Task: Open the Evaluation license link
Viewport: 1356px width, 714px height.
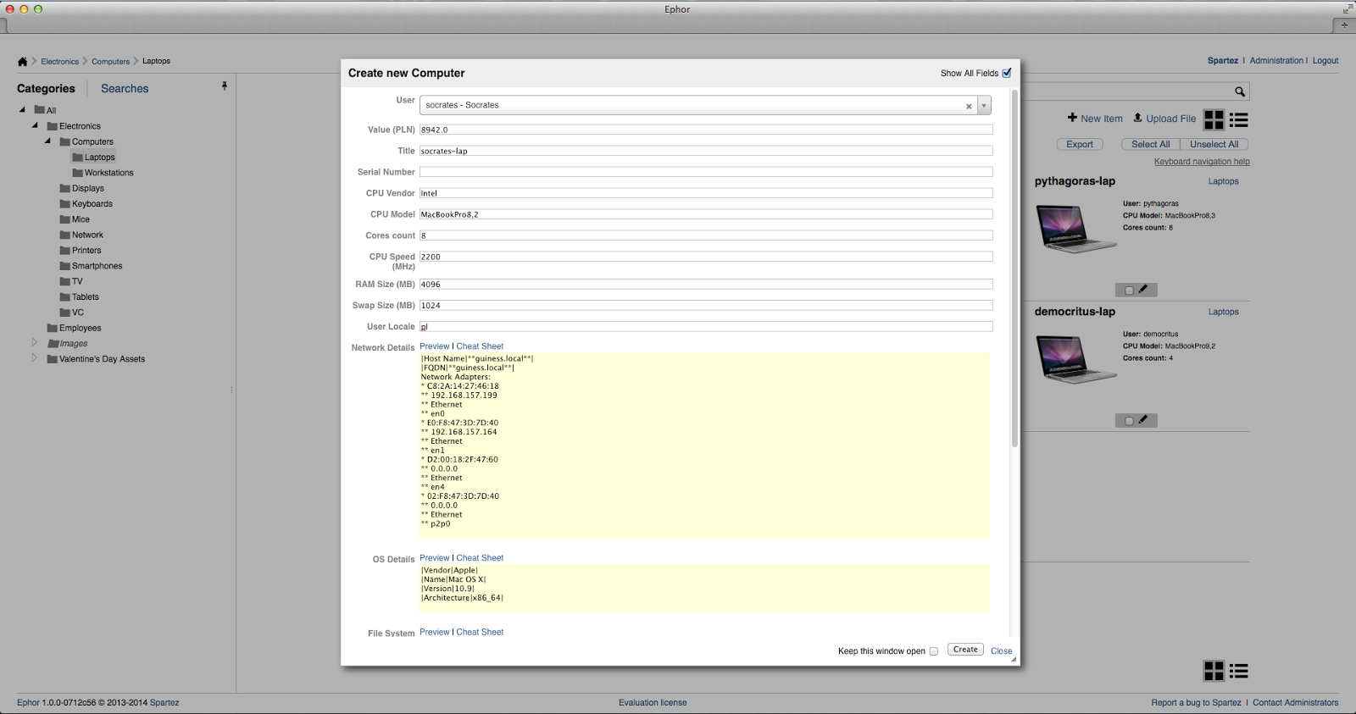Action: click(x=653, y=703)
